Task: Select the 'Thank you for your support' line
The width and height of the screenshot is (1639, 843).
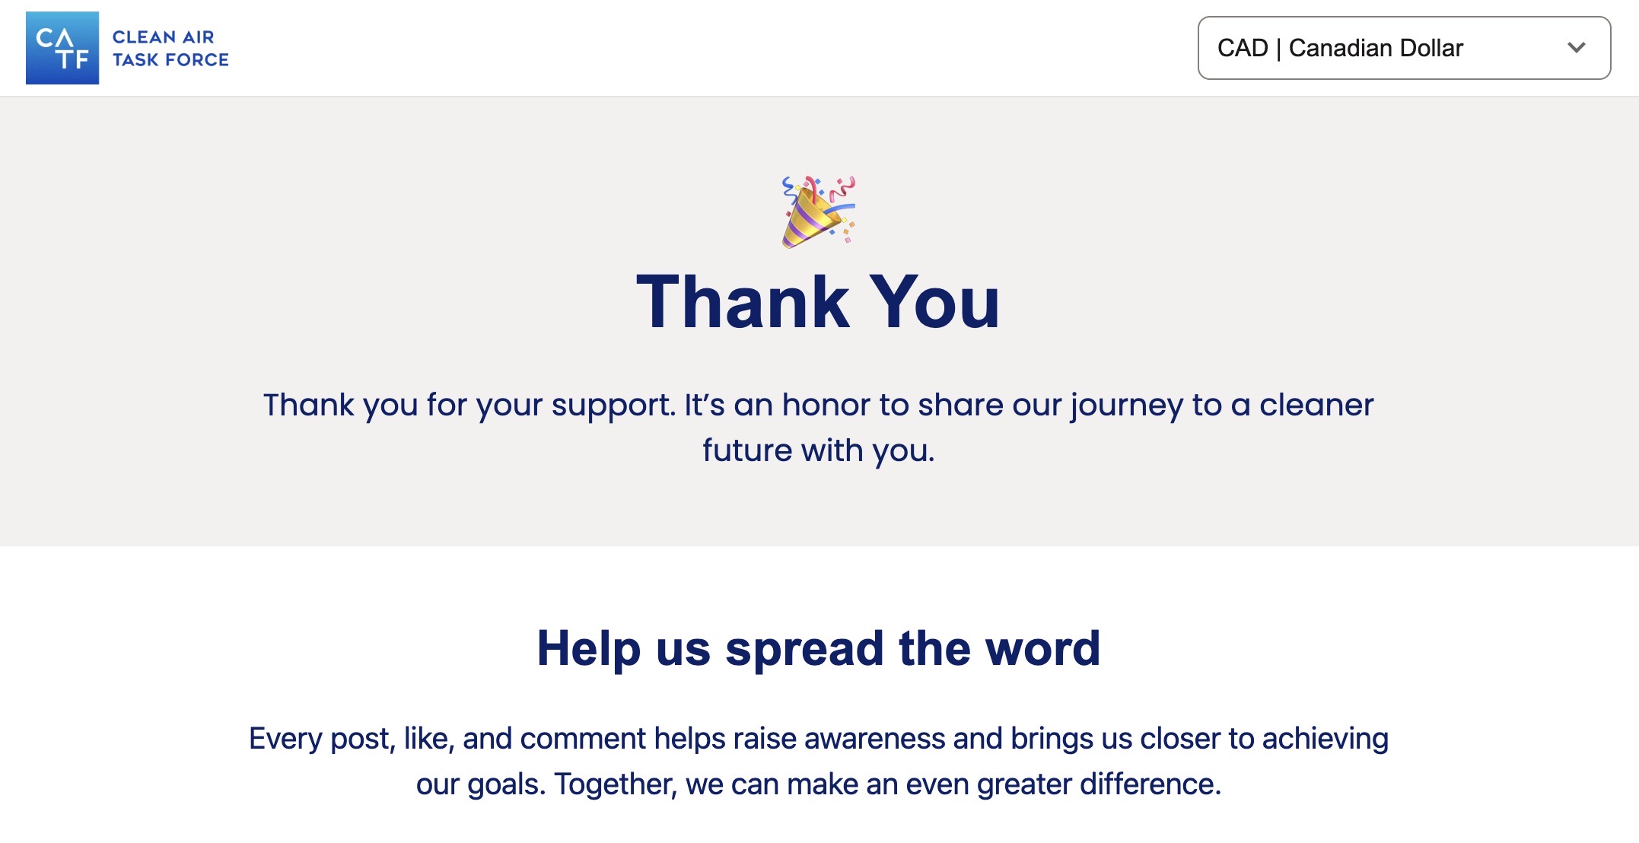Action: [x=818, y=405]
